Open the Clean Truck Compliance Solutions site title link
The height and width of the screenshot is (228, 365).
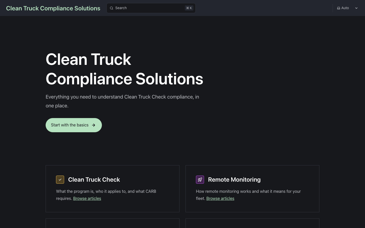pyautogui.click(x=53, y=8)
